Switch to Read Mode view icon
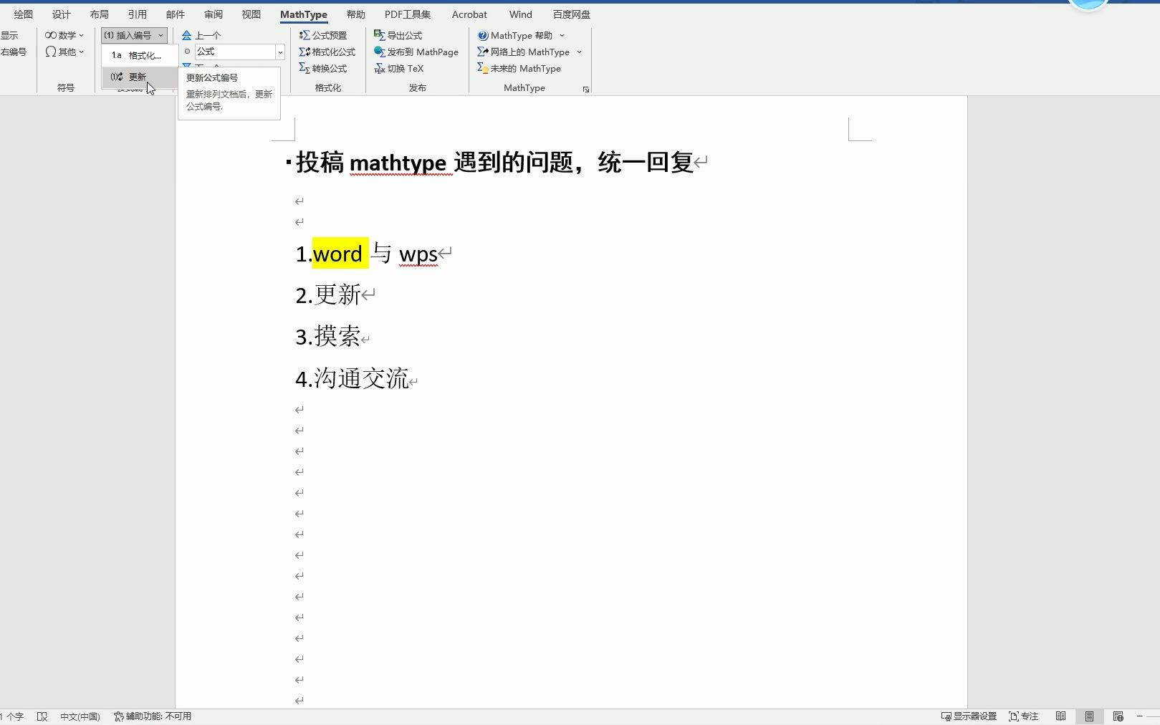 tap(1061, 716)
